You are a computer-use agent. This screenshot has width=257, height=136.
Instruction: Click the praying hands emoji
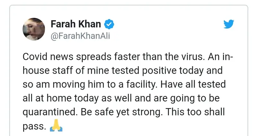pos(56,127)
